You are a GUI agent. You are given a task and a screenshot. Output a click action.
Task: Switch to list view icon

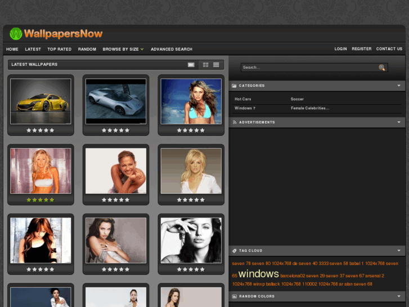pos(216,65)
